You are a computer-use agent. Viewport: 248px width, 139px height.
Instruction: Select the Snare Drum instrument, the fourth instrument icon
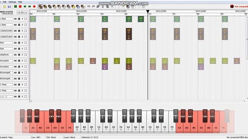click(55, 7)
